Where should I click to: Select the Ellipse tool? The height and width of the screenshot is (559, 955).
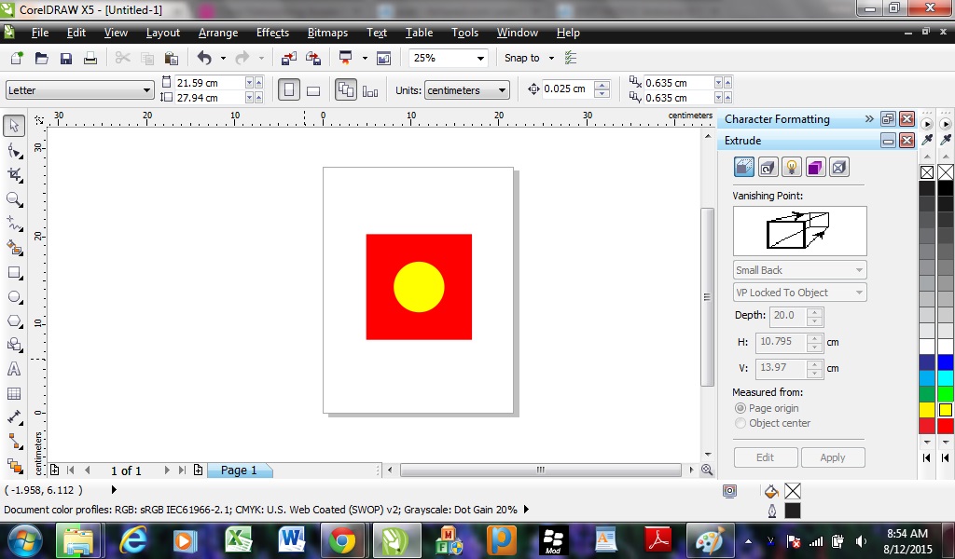13,296
